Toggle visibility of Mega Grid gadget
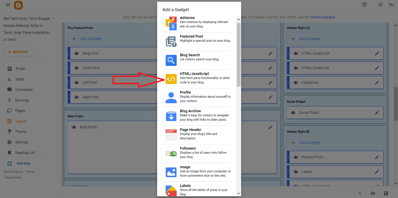Screen dimensions: 398x198 click(x=76, y=53)
